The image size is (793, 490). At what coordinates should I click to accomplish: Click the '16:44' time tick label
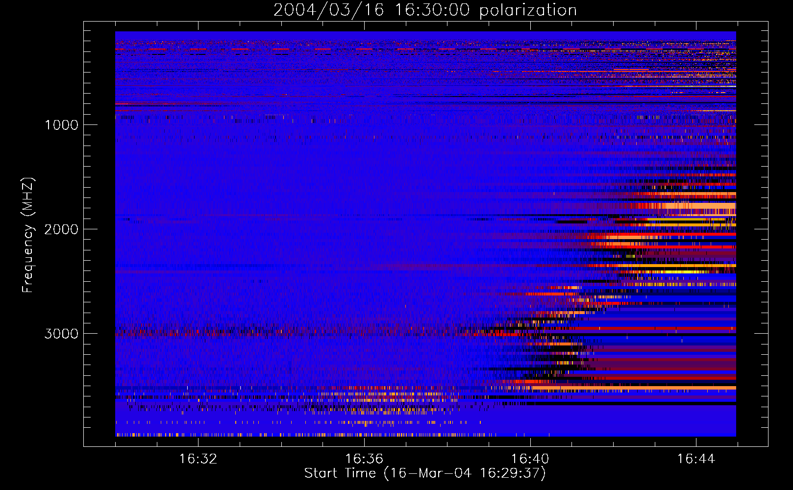point(696,459)
